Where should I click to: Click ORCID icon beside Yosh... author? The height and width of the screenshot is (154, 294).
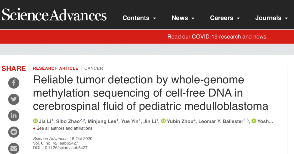pos(254,121)
